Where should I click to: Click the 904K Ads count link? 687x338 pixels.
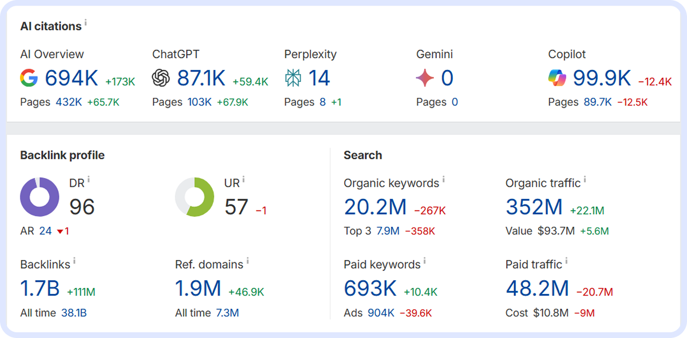(x=381, y=313)
